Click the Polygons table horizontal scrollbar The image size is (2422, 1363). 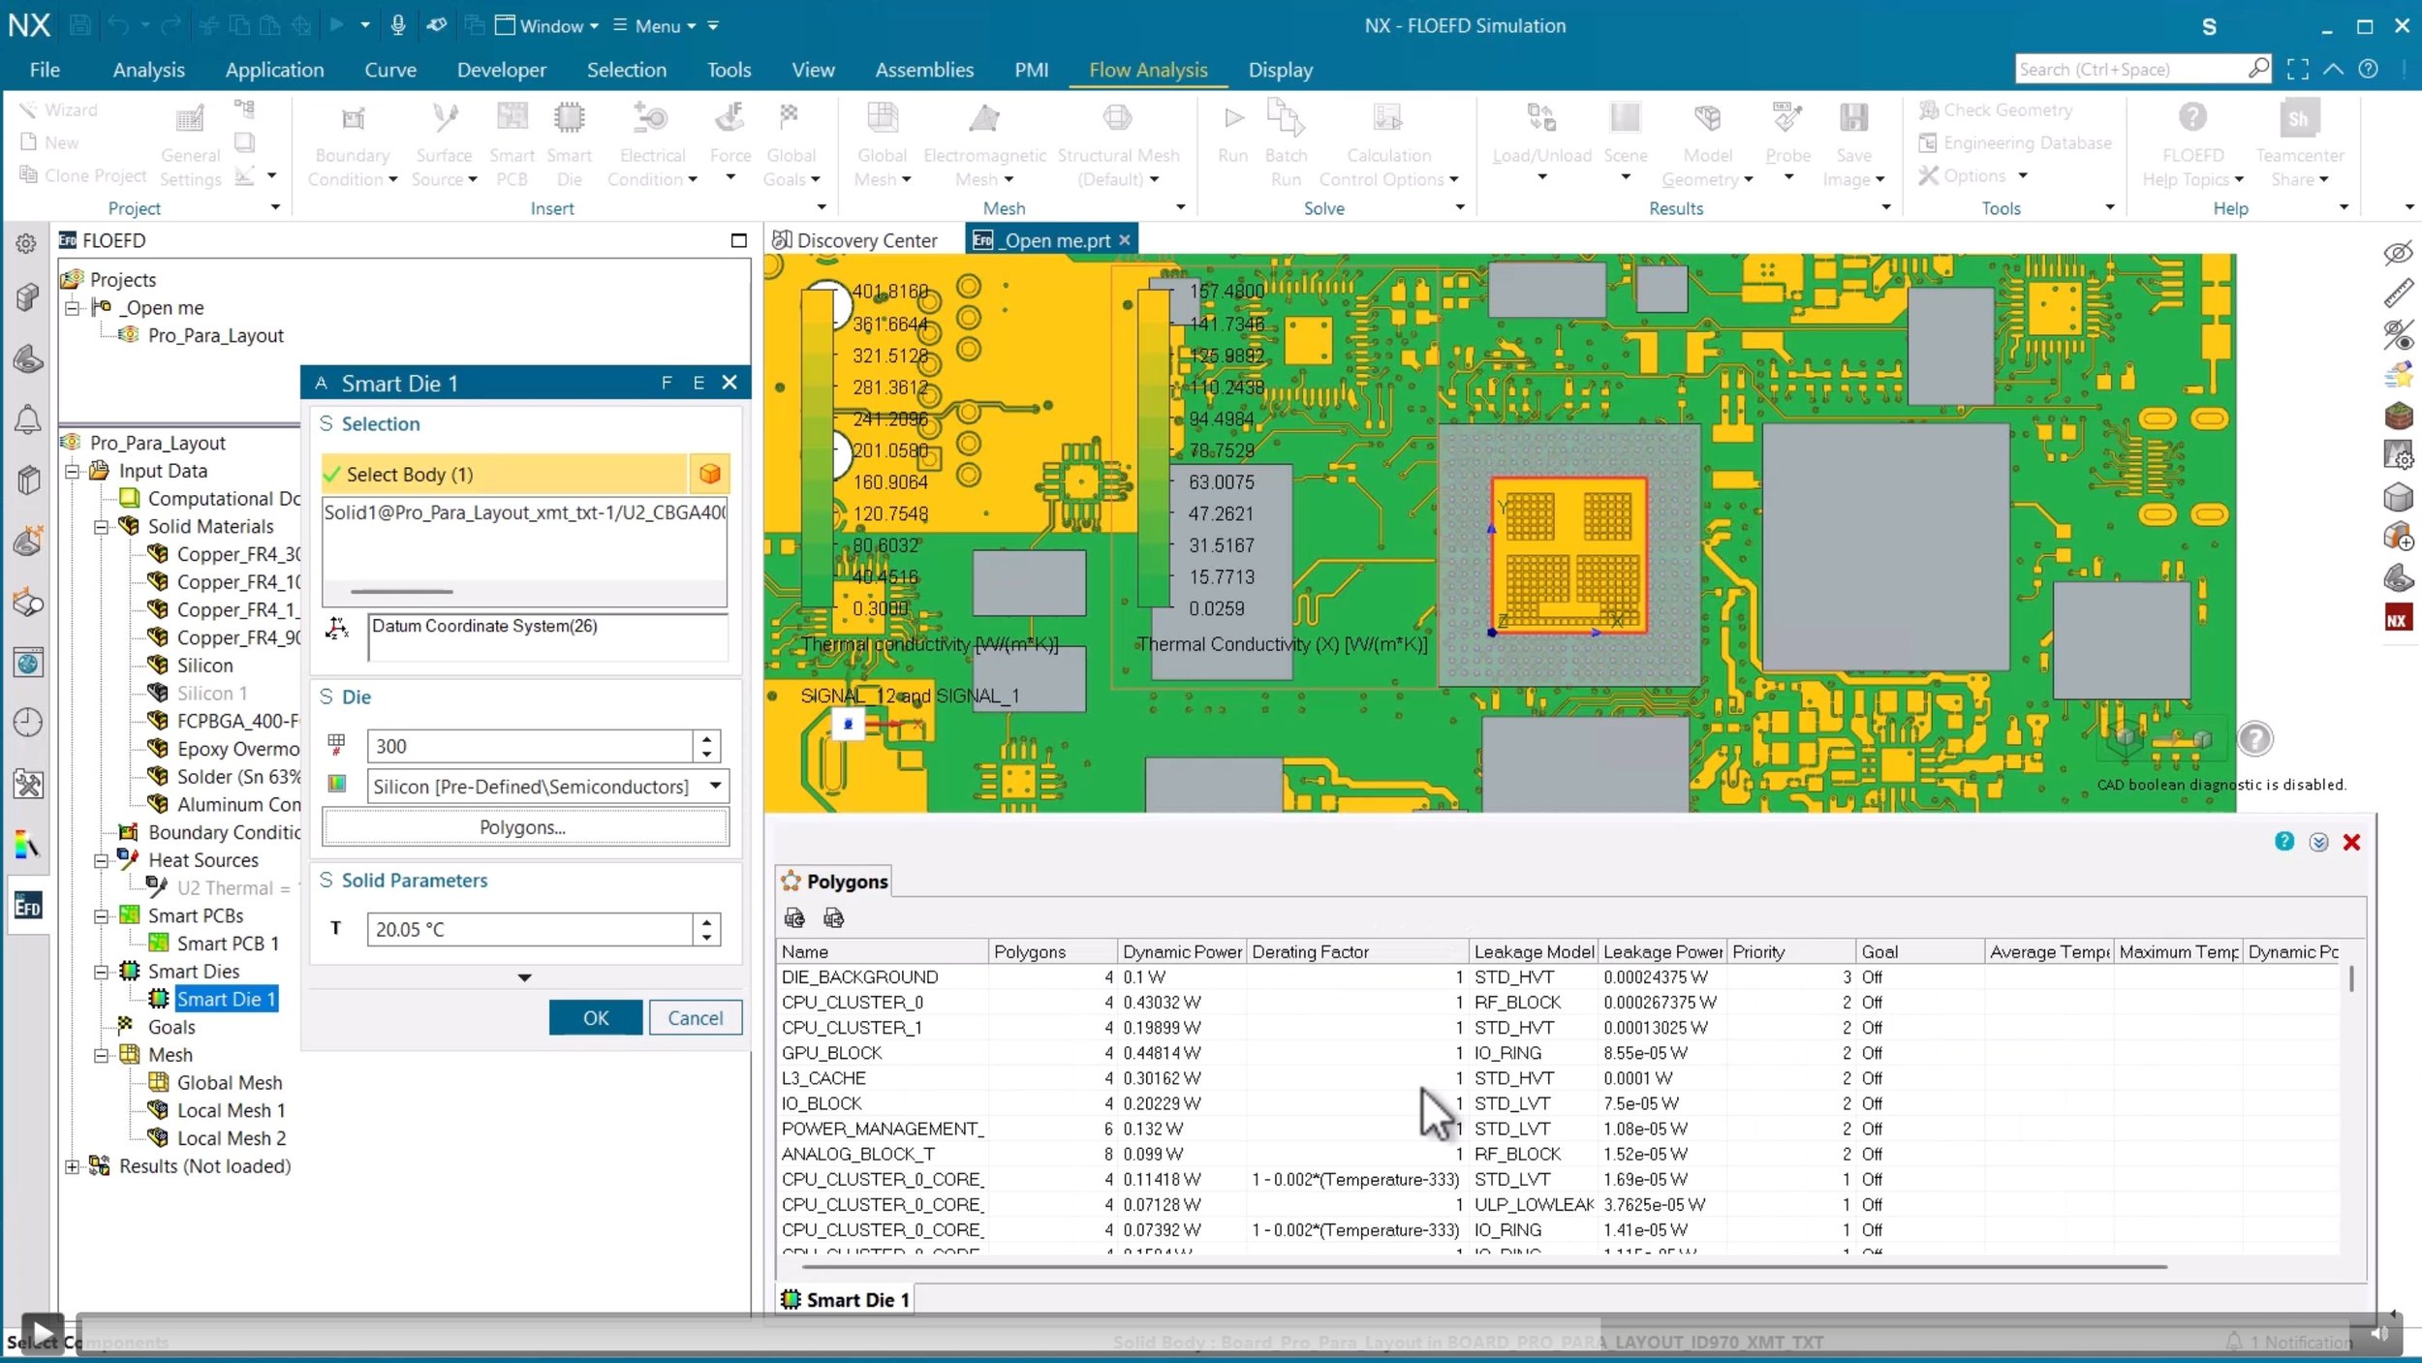1483,1266
